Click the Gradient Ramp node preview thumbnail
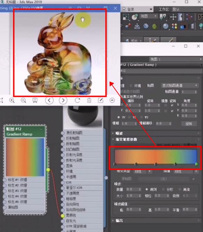Viewport: 203px width, 232px height. click(25, 157)
